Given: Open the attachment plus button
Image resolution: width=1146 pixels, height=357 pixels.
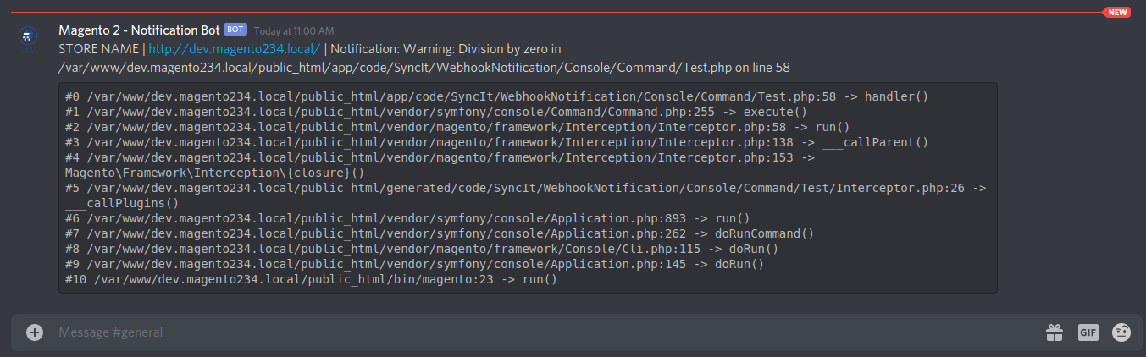Looking at the screenshot, I should [35, 332].
